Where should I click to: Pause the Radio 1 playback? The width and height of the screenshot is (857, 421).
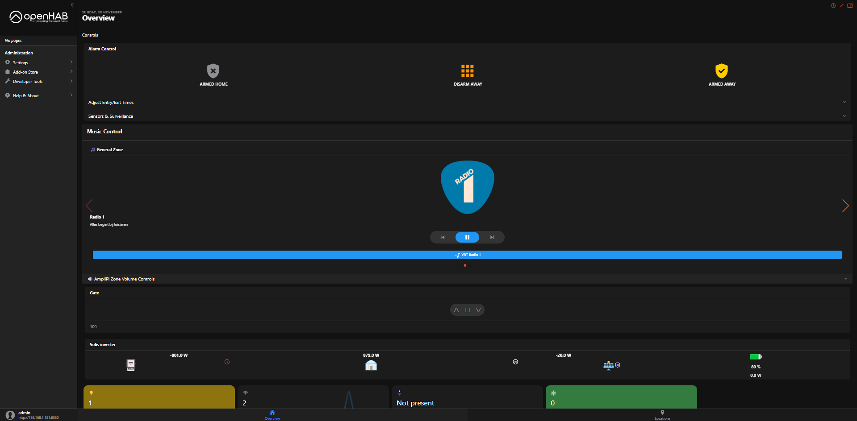[x=467, y=237]
